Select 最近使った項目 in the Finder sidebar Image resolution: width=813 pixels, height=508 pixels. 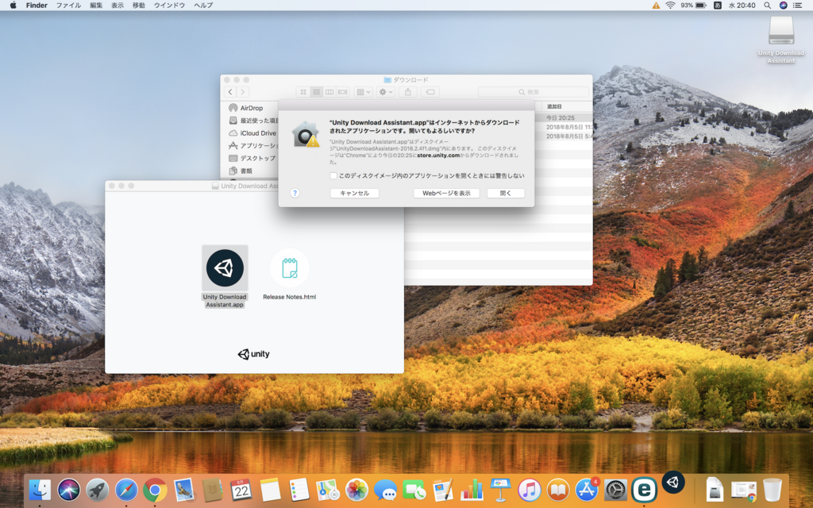(253, 121)
